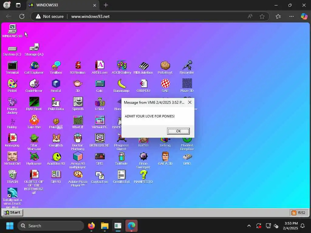Open ASCII Gallery icon
The image size is (311, 233).
(x=121, y=68)
